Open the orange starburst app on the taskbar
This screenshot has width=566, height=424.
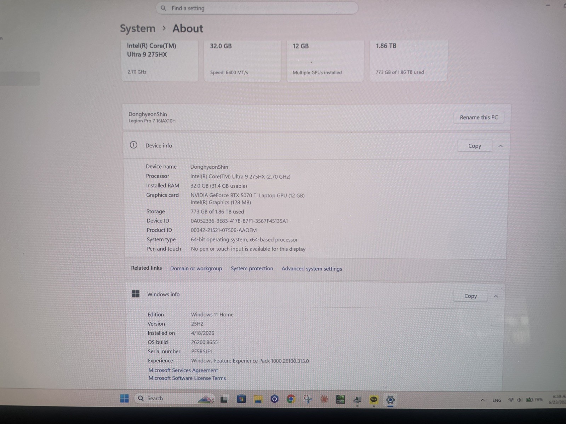(x=324, y=399)
